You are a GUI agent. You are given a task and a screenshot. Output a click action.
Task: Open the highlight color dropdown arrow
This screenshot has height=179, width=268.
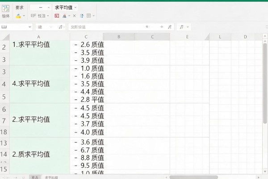pos(24,16)
